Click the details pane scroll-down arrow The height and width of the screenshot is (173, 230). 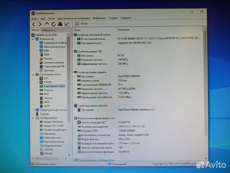point(206,159)
